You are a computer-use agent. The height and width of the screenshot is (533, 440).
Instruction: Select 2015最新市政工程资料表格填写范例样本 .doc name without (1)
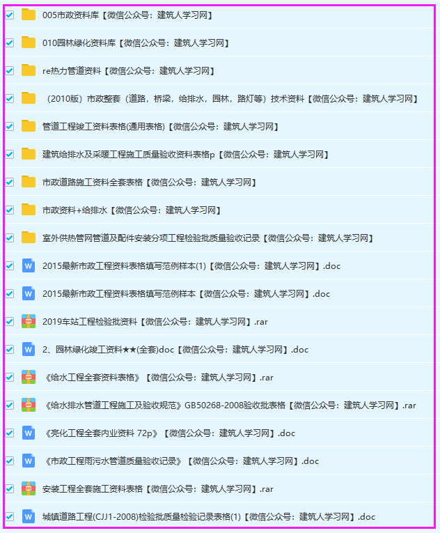[x=186, y=294]
